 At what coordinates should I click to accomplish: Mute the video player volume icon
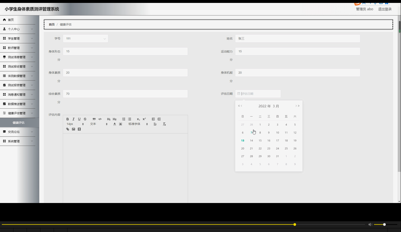pos(370,225)
